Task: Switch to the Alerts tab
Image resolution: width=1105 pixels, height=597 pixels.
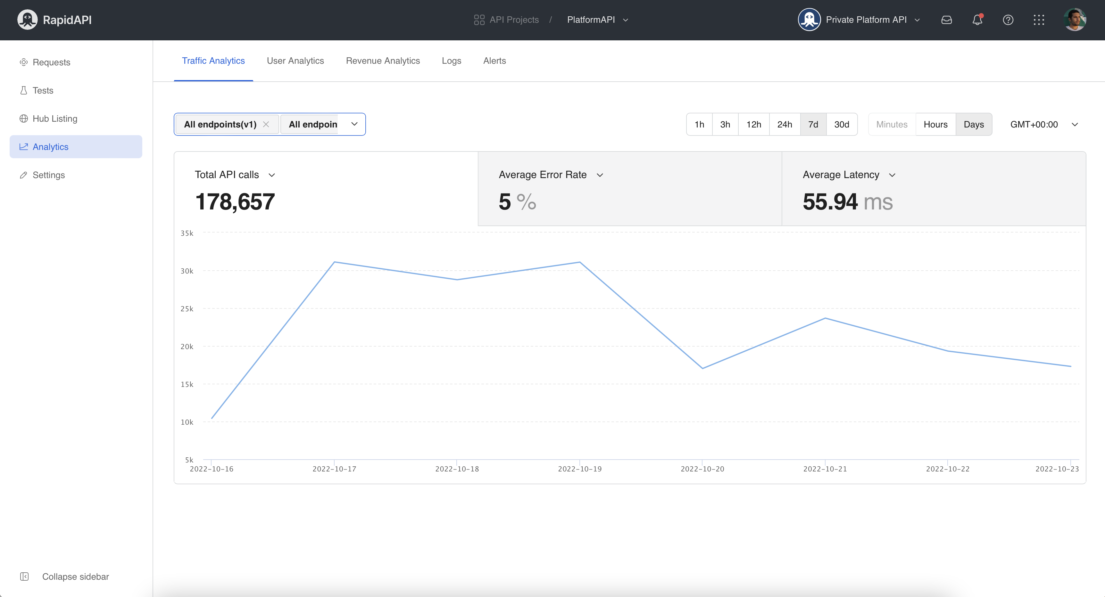Action: point(494,61)
